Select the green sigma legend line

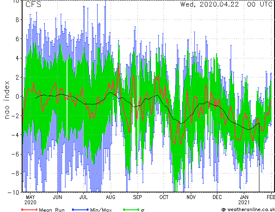pos(131,209)
